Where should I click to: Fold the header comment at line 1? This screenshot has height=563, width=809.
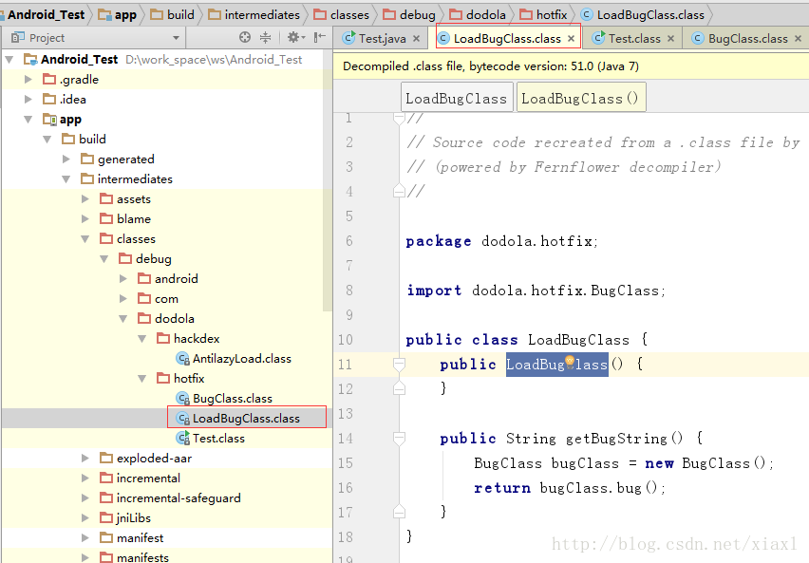click(x=399, y=118)
